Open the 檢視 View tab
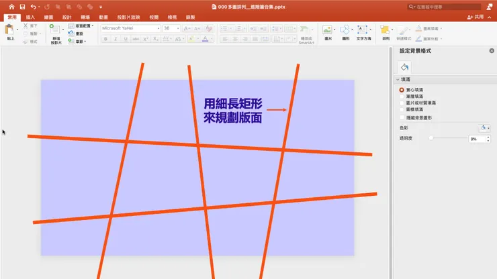The width and height of the screenshot is (497, 279). click(172, 17)
